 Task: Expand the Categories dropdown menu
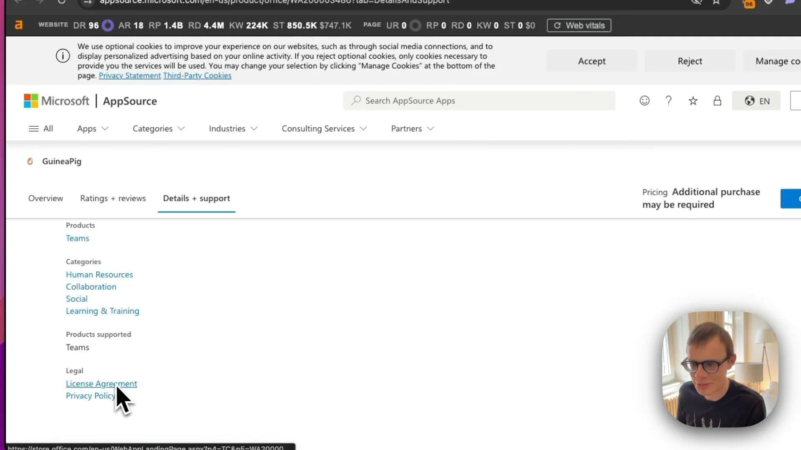[x=159, y=129]
